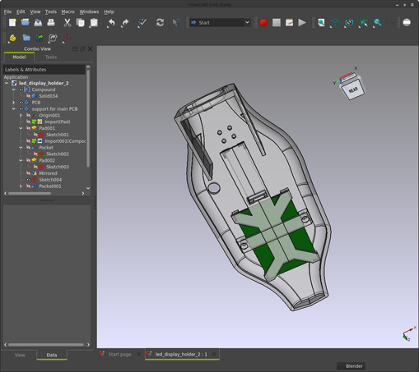The height and width of the screenshot is (372, 419).
Task: Click the Print icon in toolbar
Action: (51, 23)
